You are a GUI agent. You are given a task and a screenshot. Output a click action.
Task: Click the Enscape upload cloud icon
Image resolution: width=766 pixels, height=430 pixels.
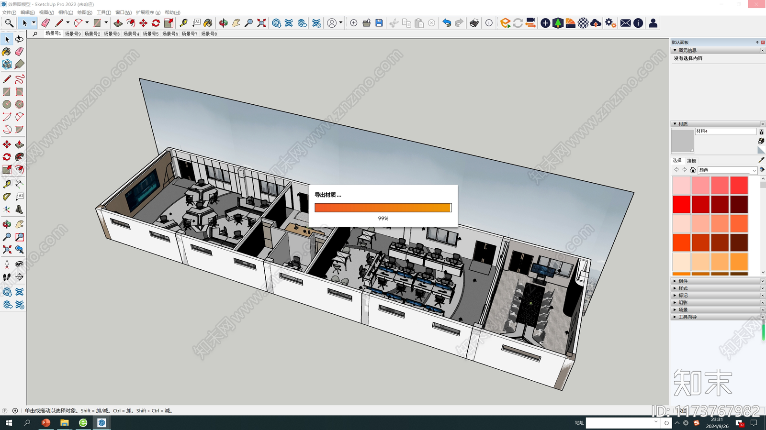click(x=596, y=23)
